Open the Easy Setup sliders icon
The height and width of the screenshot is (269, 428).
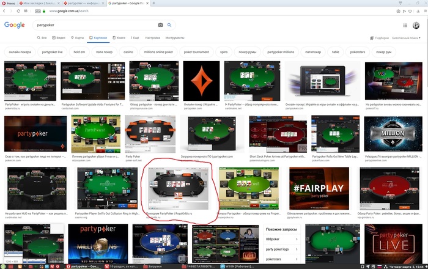point(426,11)
